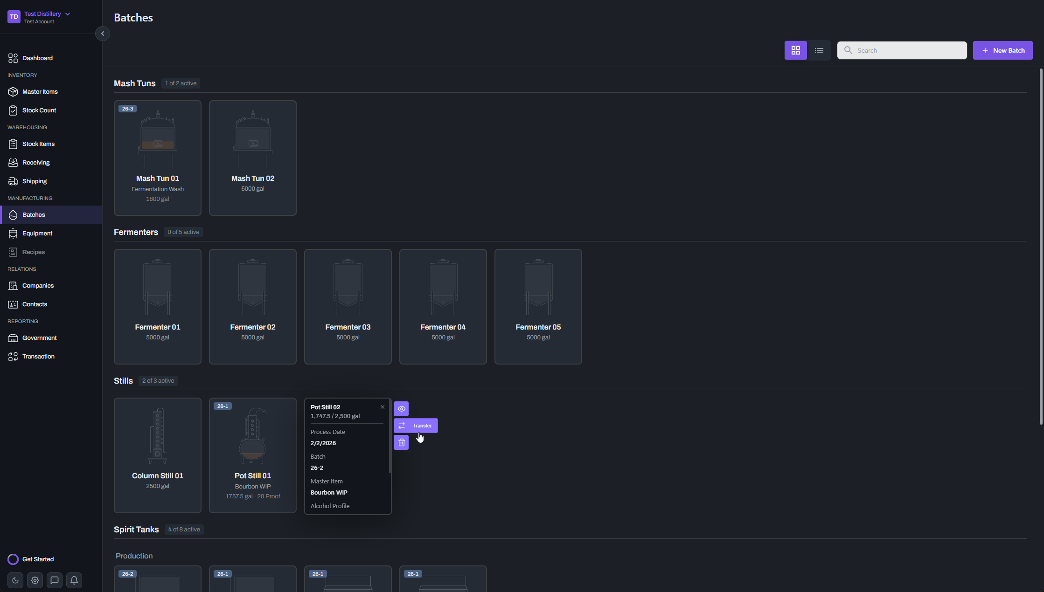Viewport: 1044px width, 592px height.
Task: Expand the Test Distillery account dropdown
Action: click(68, 14)
